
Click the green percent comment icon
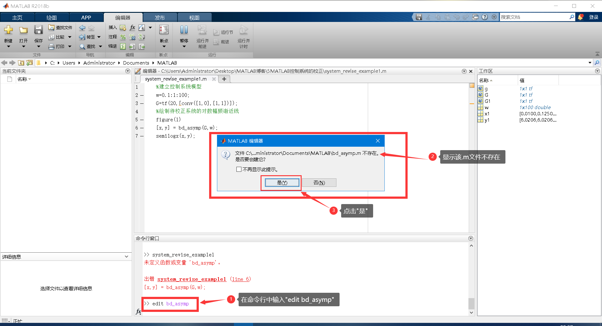pos(123,37)
